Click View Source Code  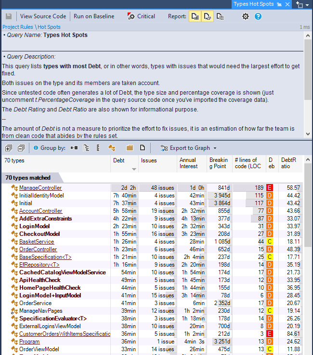pos(43,16)
